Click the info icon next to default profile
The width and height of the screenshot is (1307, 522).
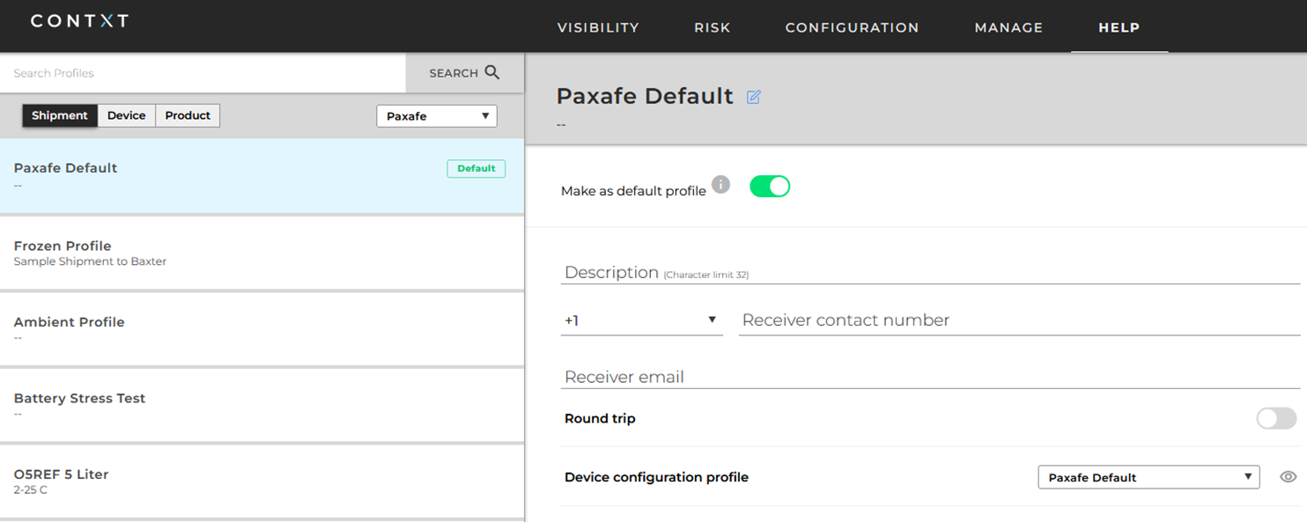(x=720, y=185)
